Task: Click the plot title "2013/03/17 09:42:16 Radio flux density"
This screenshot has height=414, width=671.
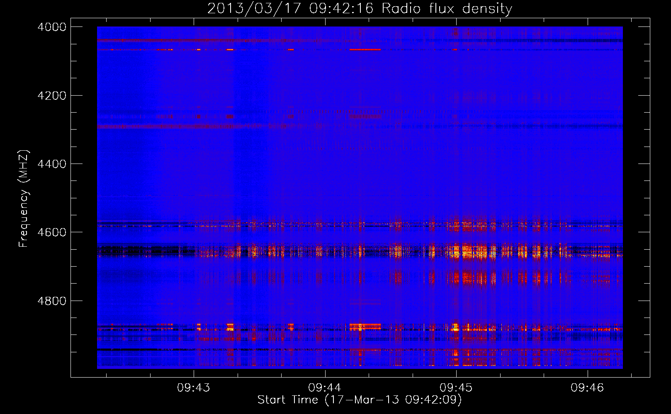Action: click(360, 8)
